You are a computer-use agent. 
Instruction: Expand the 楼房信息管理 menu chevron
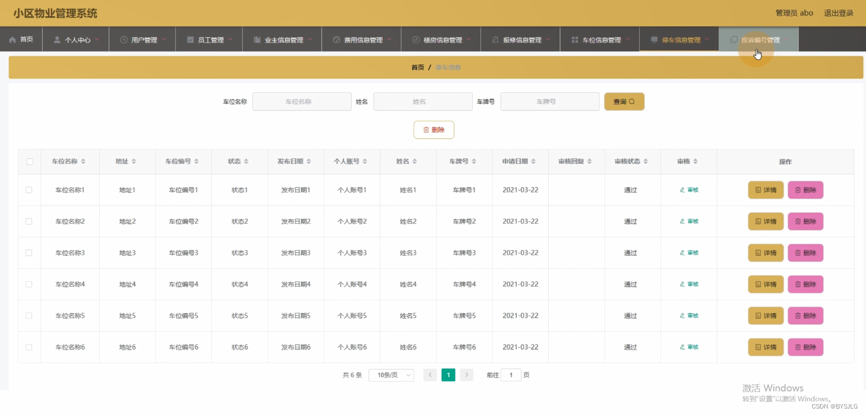click(469, 39)
